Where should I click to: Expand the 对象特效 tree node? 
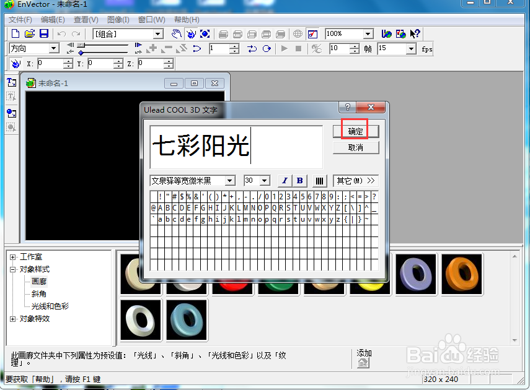12,319
